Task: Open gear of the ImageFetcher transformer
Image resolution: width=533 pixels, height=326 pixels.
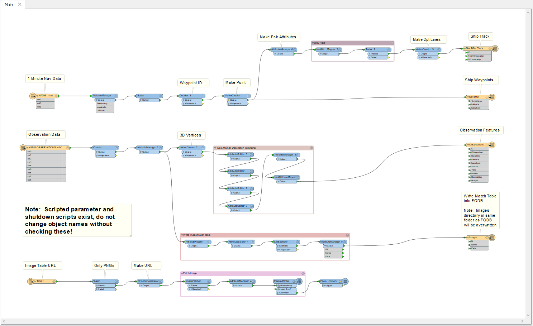Action: click(209, 282)
